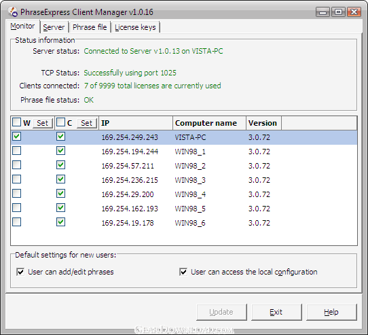
Task: Click the WIN98_3 computer name
Action: pyautogui.click(x=190, y=181)
